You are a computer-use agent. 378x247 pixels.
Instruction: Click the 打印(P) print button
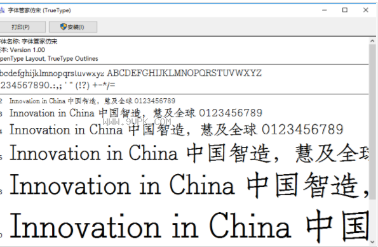pos(22,27)
